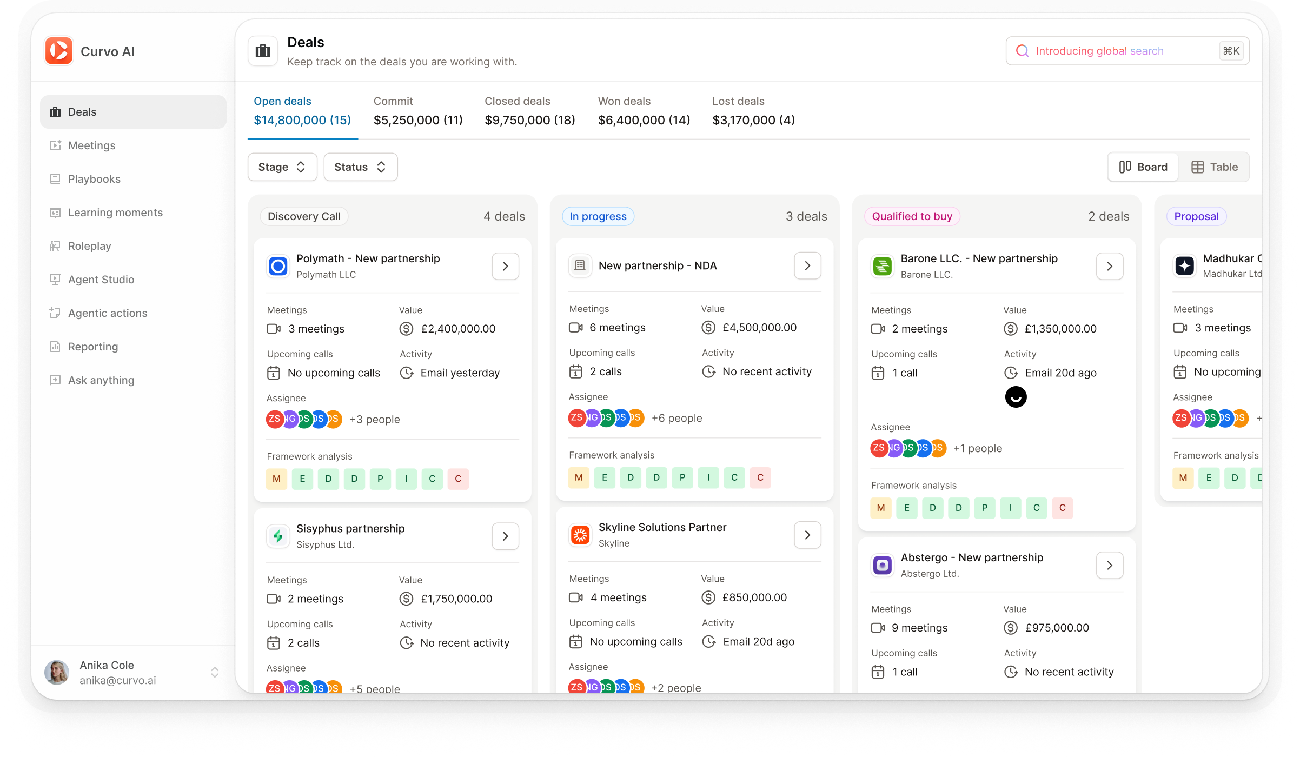The height and width of the screenshot is (757, 1300).
Task: Switch to the Lost deals tab
Action: coord(753,111)
